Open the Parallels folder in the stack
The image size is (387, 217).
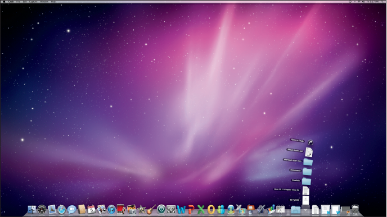point(307,181)
